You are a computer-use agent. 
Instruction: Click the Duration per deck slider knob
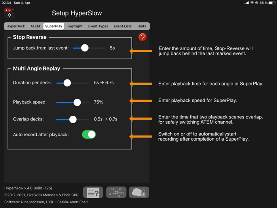pos(67,83)
